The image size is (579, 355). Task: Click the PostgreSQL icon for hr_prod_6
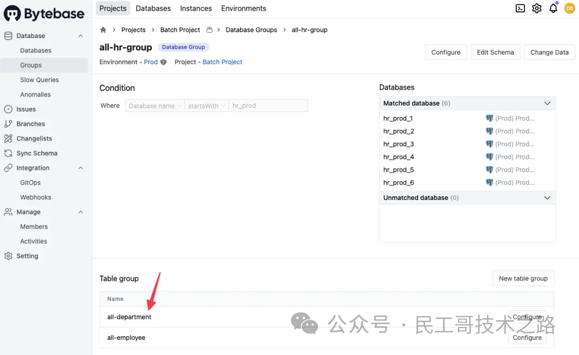tap(489, 182)
